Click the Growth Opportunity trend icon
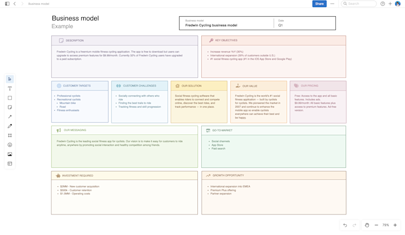405x235 pixels. [x=208, y=175]
